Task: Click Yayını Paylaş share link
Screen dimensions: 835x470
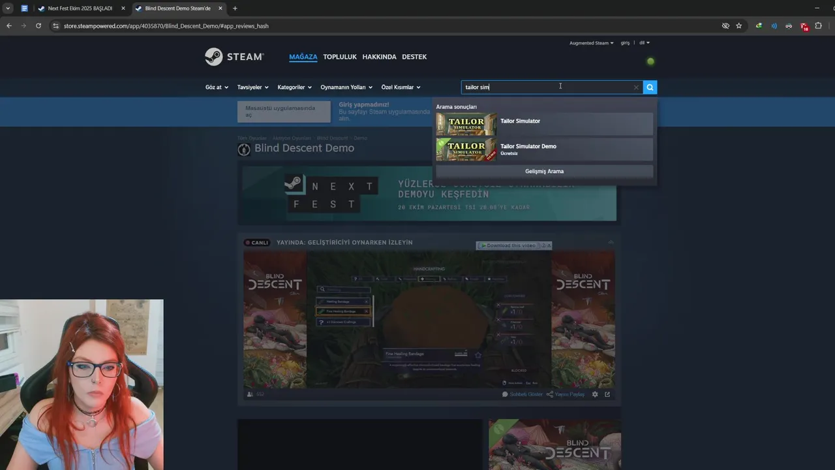Action: pyautogui.click(x=566, y=394)
